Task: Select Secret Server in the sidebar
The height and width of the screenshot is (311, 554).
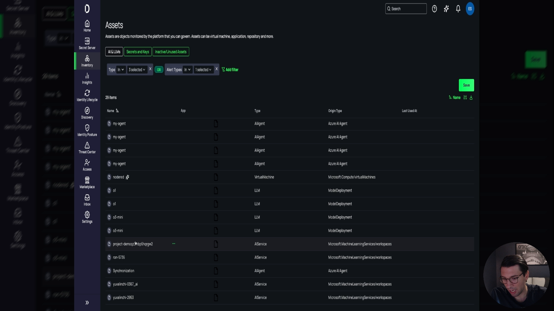Action: pyautogui.click(x=87, y=43)
